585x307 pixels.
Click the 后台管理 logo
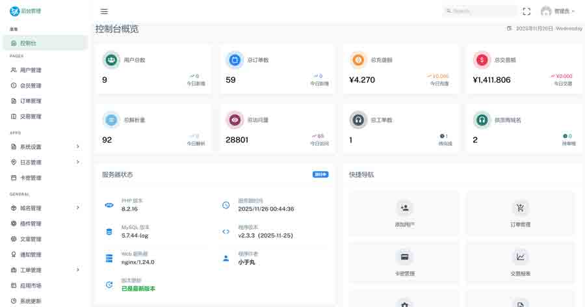tap(25, 11)
